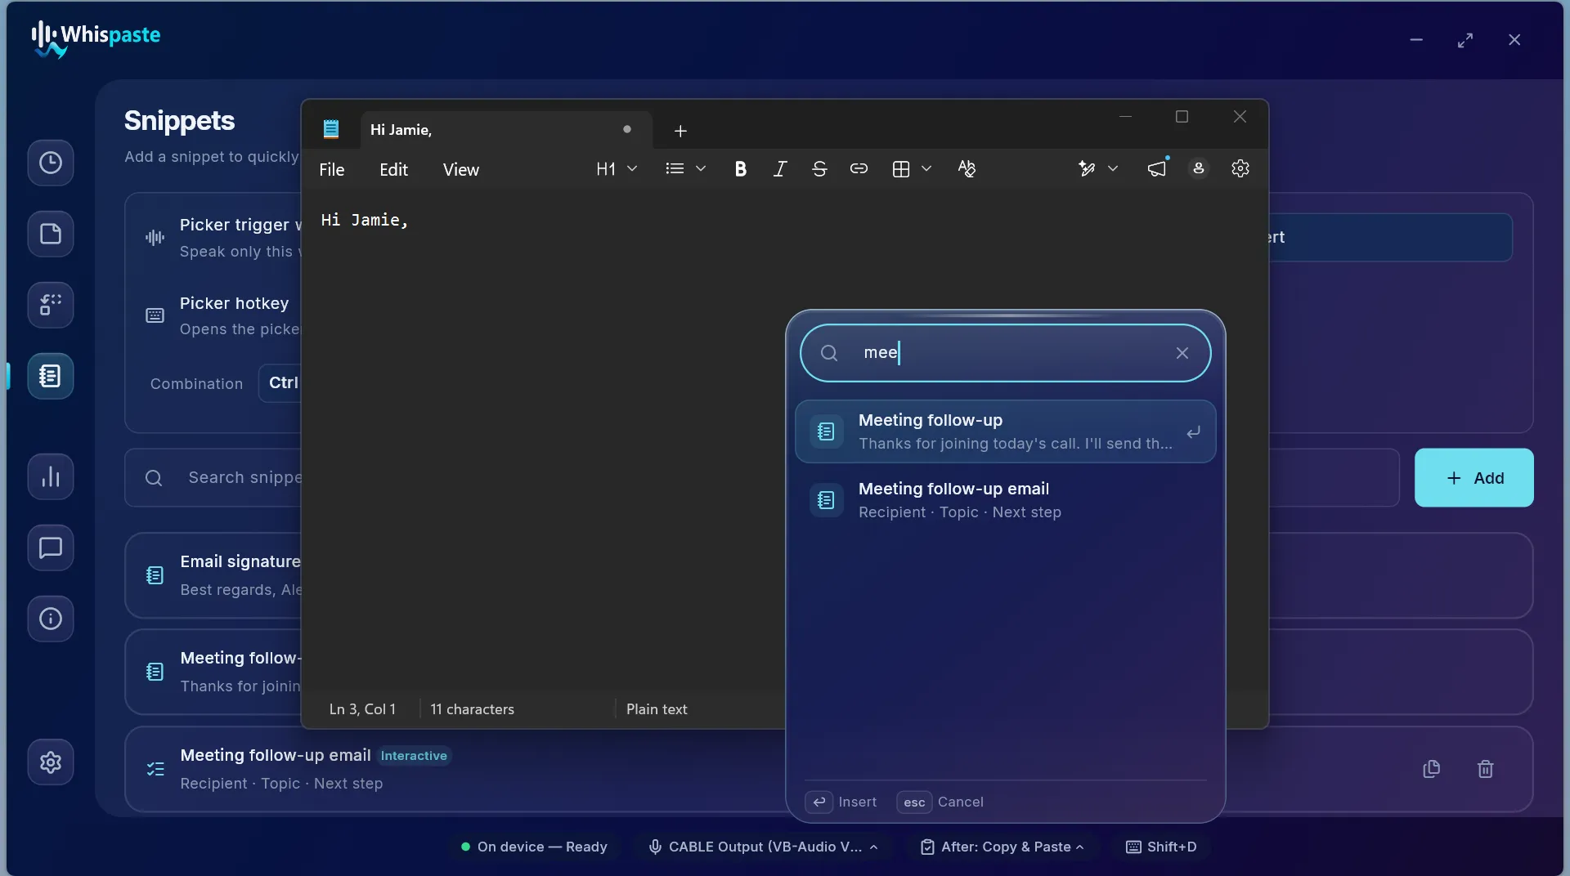This screenshot has height=876, width=1570.
Task: Open the shapes and sparkles sidebar icon
Action: 51,306
